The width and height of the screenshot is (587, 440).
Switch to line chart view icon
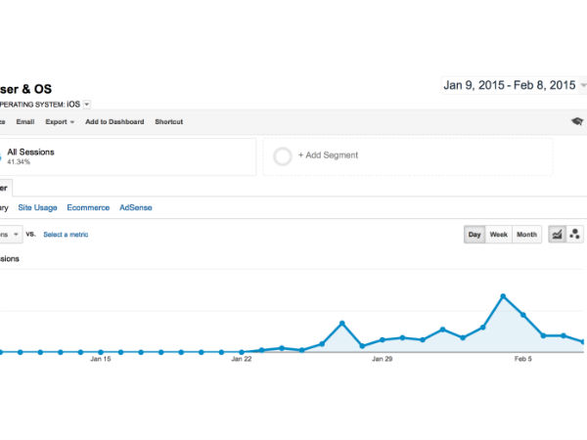pyautogui.click(x=557, y=235)
